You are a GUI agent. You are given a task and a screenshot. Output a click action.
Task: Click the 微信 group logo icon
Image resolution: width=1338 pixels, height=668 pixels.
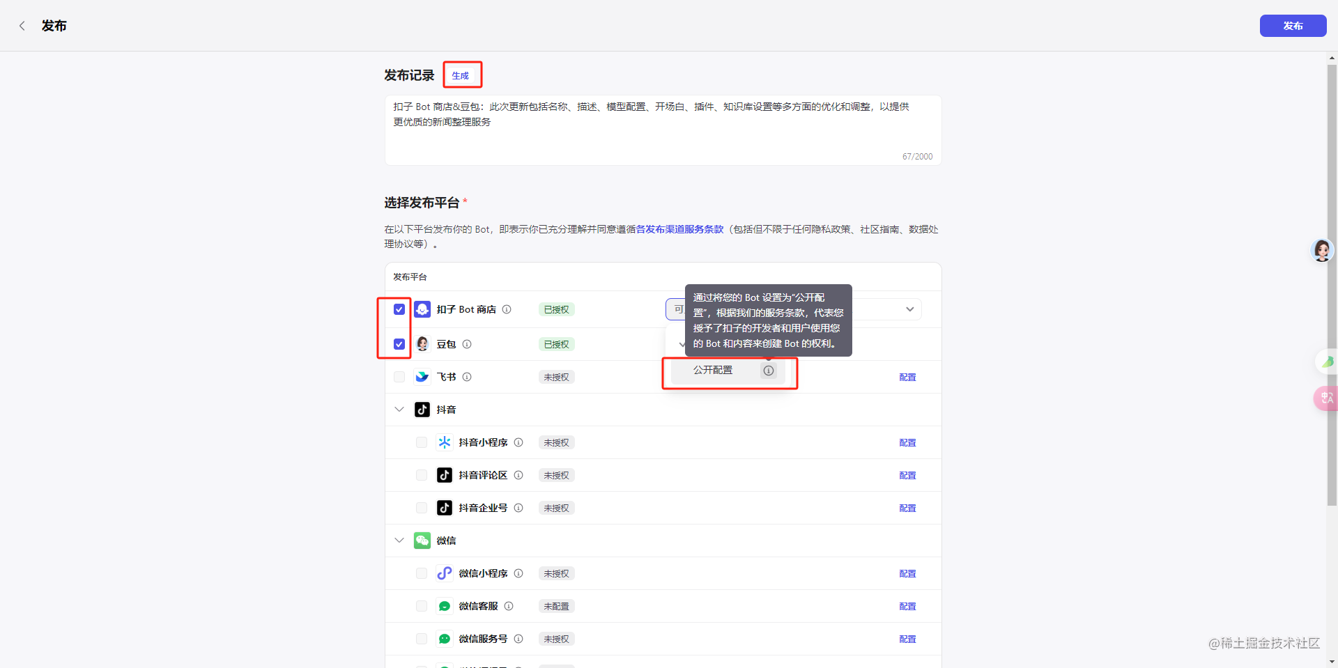[x=422, y=541]
